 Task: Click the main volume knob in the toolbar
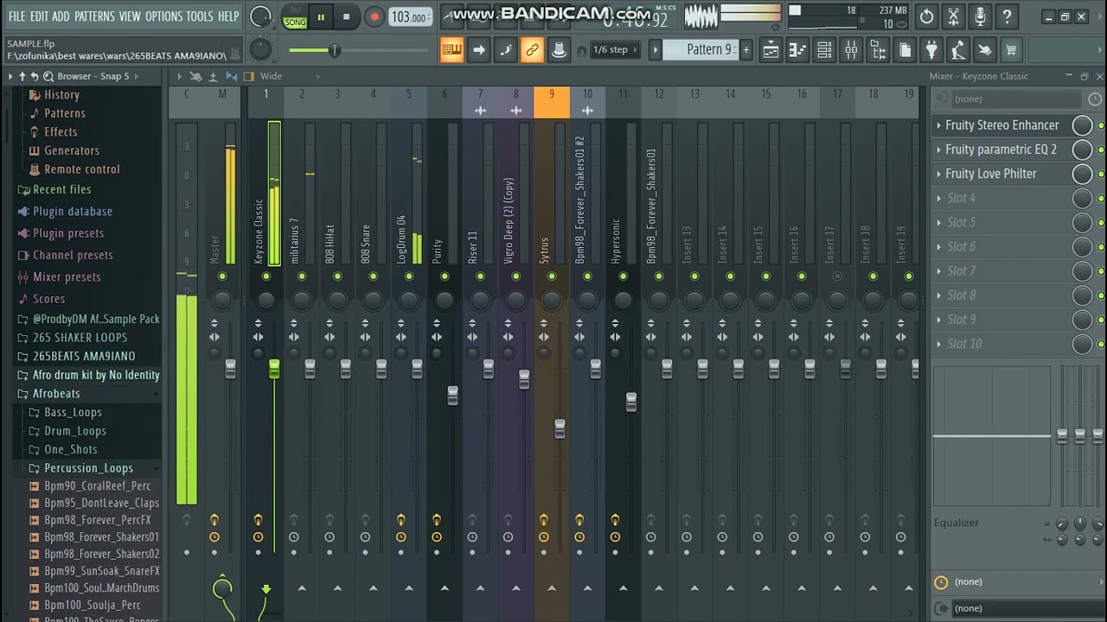pyautogui.click(x=260, y=16)
